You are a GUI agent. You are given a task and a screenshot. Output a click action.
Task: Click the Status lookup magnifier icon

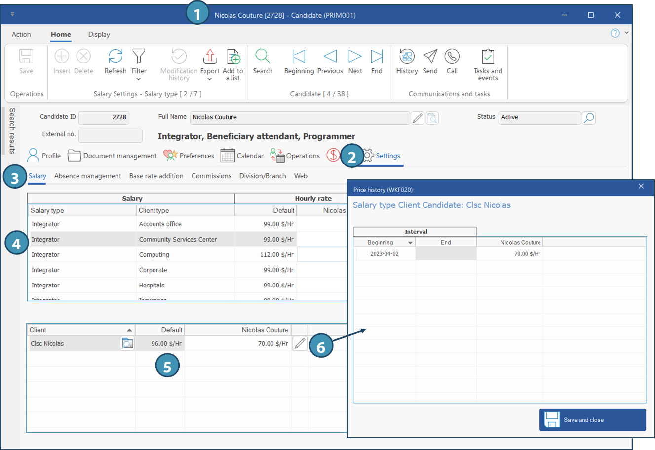point(588,118)
